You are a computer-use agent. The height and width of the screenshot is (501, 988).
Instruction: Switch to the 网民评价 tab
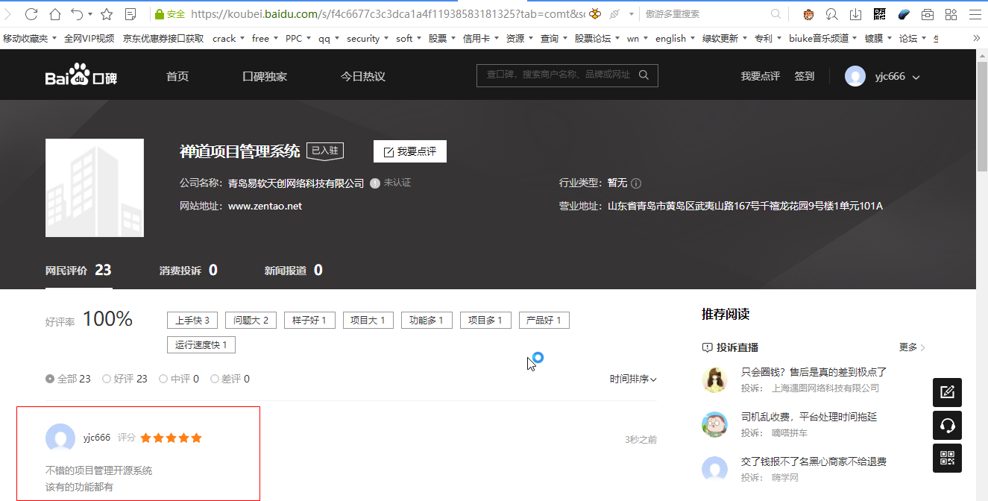pyautogui.click(x=78, y=270)
